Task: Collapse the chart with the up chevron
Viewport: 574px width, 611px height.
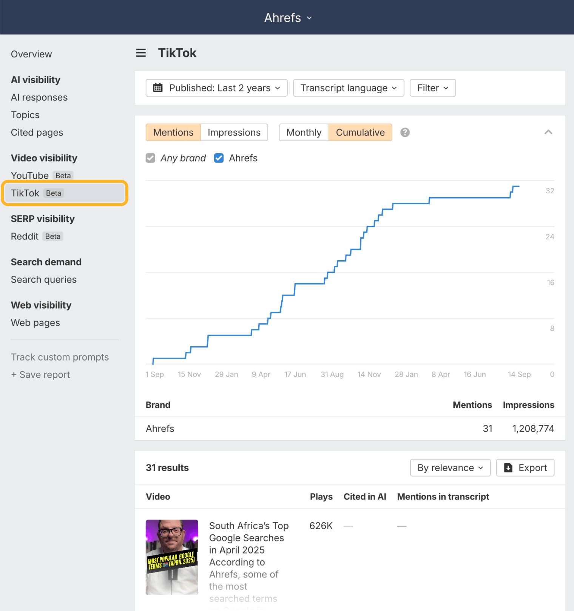Action: pos(548,132)
